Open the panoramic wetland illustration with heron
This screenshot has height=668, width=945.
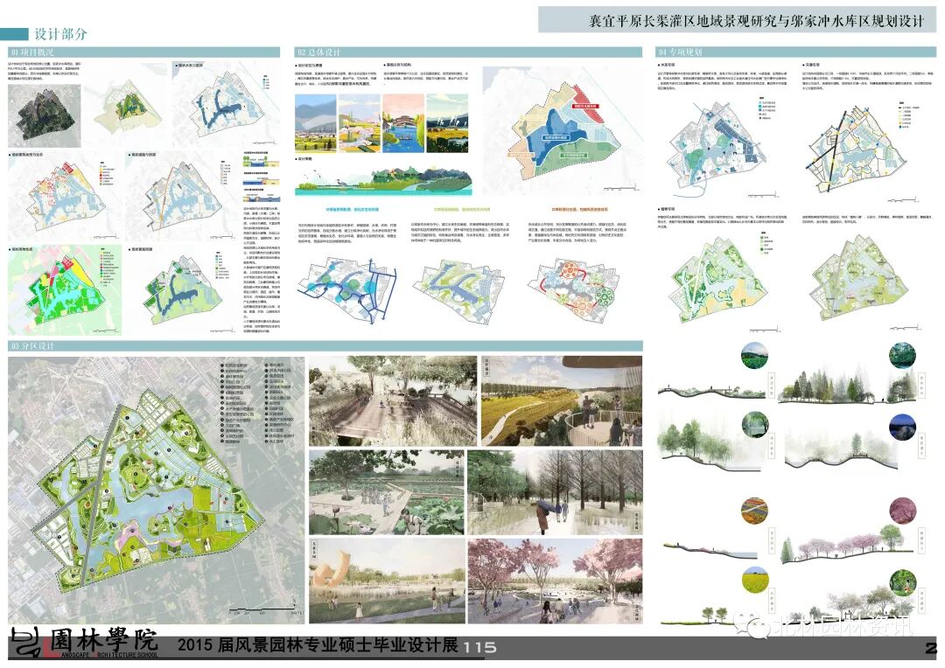click(x=382, y=179)
